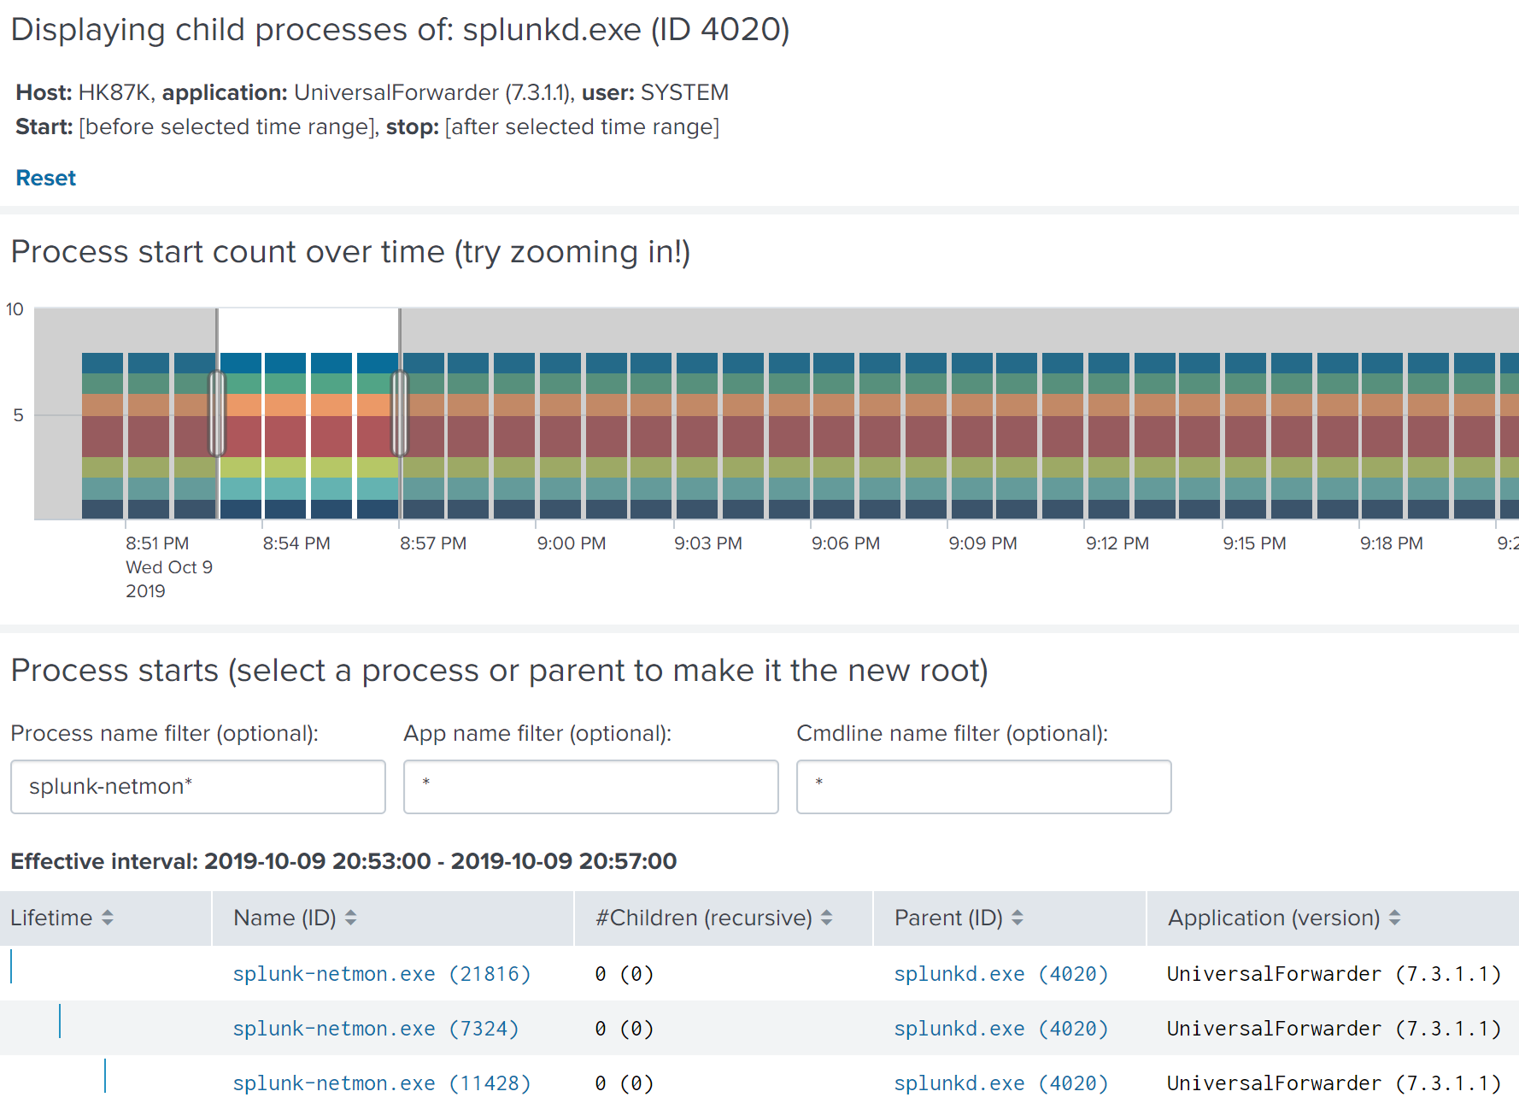Select parent splunkd.exe (4020) in 11428 row
This screenshot has width=1519, height=1109.
(x=1001, y=1083)
